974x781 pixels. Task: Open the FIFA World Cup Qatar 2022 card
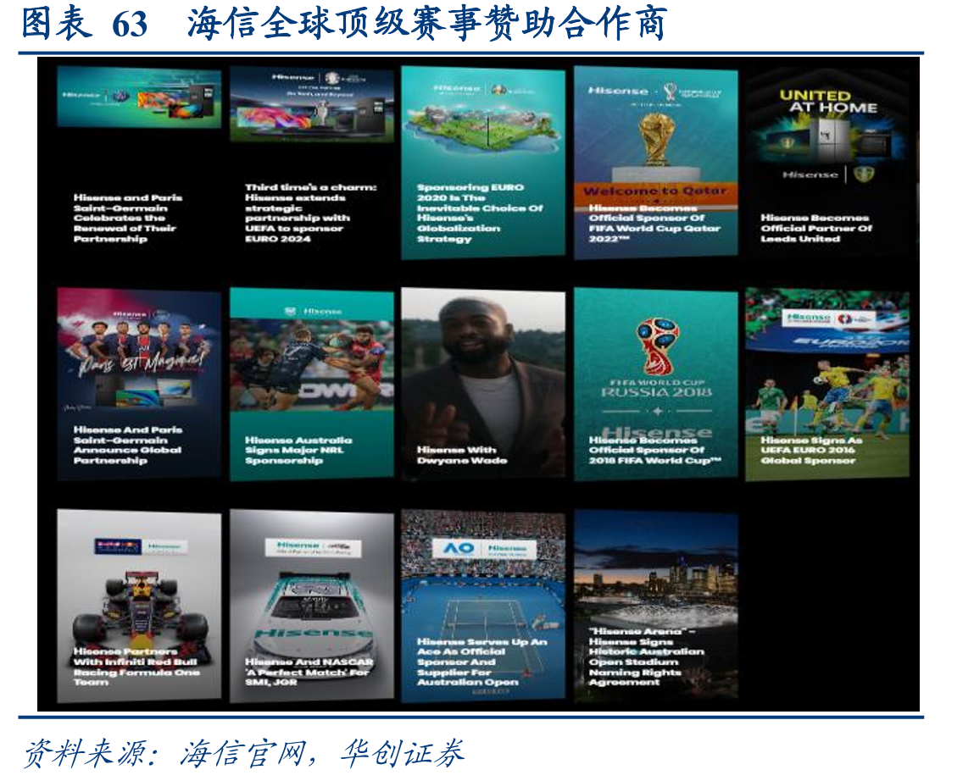(655, 162)
